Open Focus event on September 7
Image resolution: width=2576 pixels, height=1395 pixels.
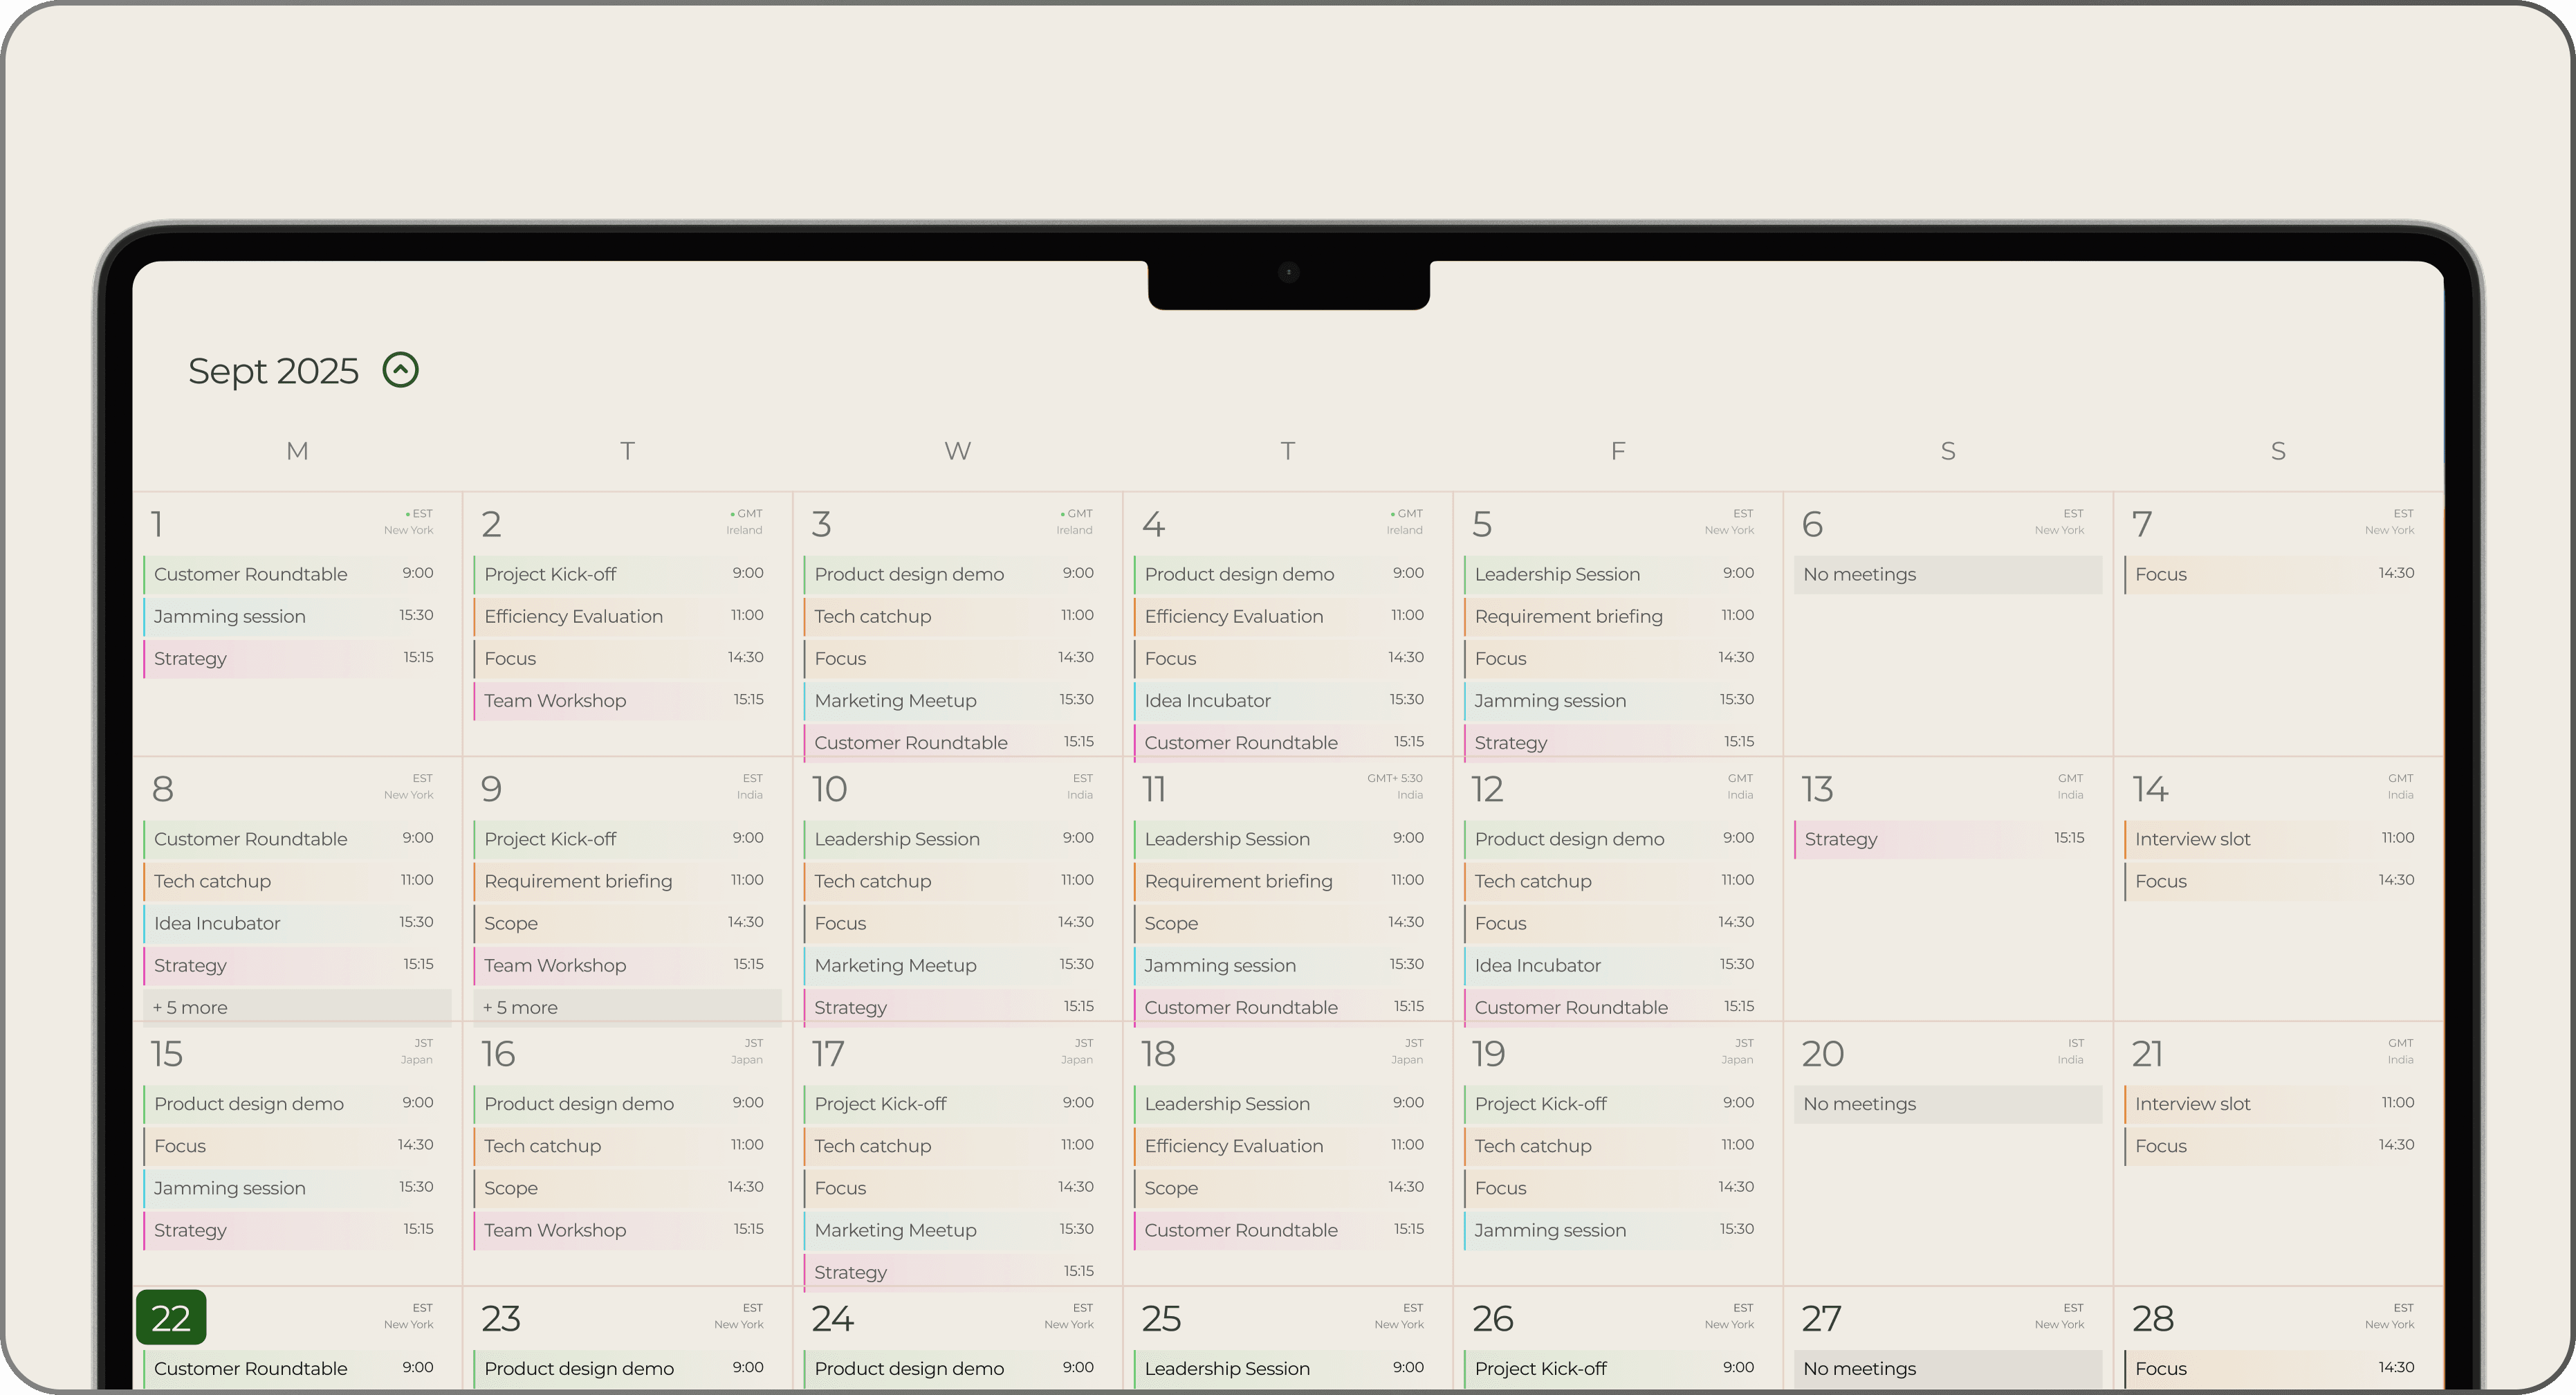pyautogui.click(x=2160, y=574)
